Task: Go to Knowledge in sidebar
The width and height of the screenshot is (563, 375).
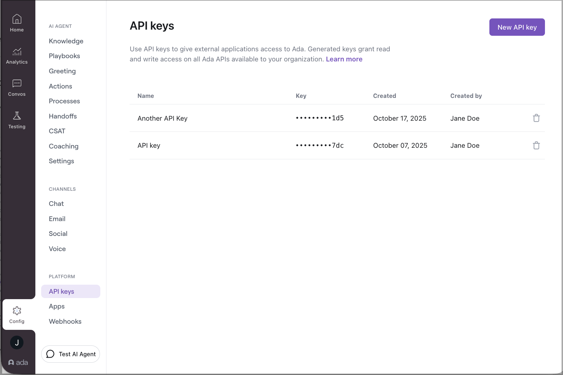Action: point(66,41)
